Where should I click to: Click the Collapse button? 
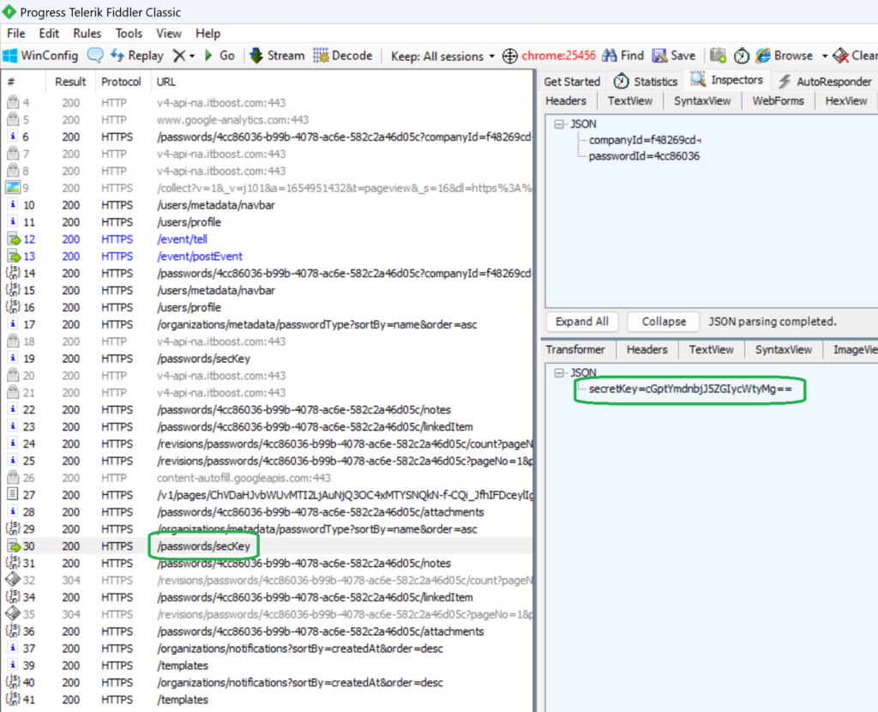[664, 322]
